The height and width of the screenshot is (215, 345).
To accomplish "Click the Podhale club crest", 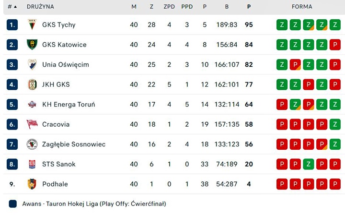I will [32, 184].
